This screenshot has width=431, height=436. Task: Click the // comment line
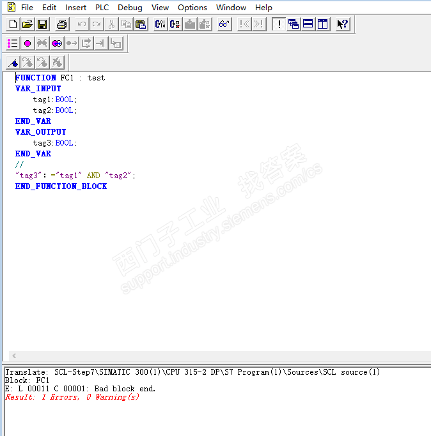point(19,165)
